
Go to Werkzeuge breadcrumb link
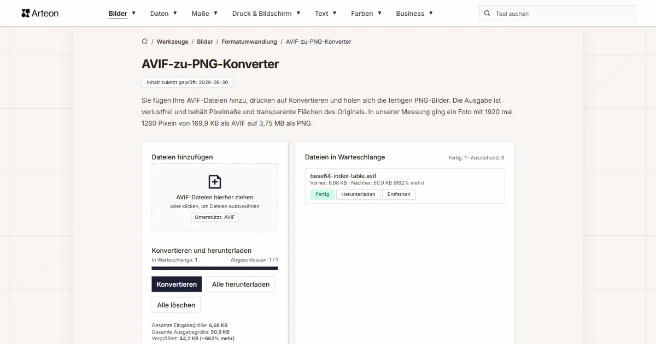pos(172,41)
